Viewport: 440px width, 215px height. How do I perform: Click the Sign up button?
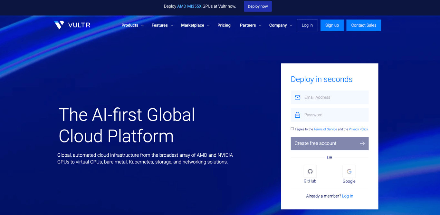click(332, 25)
